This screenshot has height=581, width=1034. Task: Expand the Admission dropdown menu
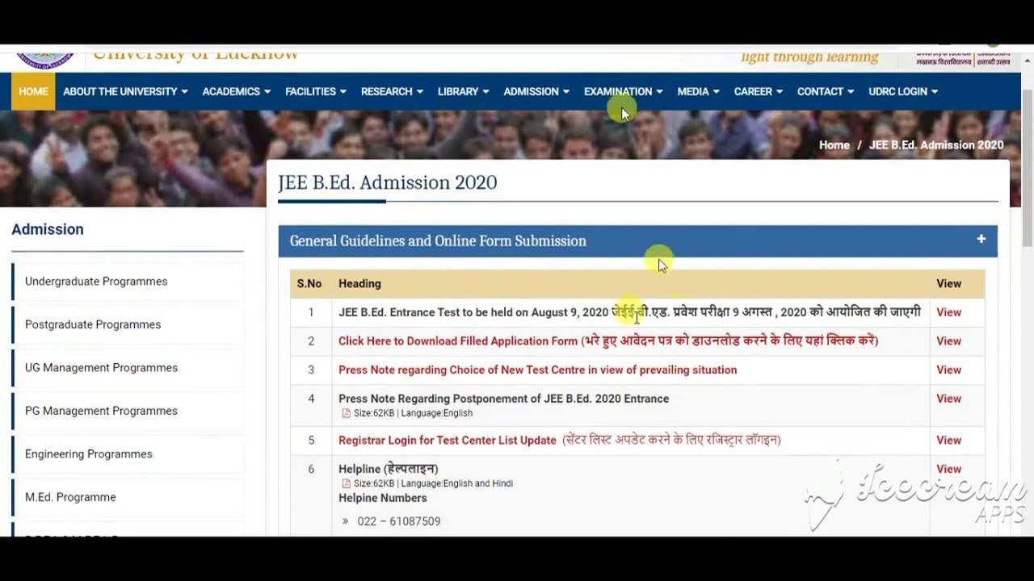click(x=536, y=91)
